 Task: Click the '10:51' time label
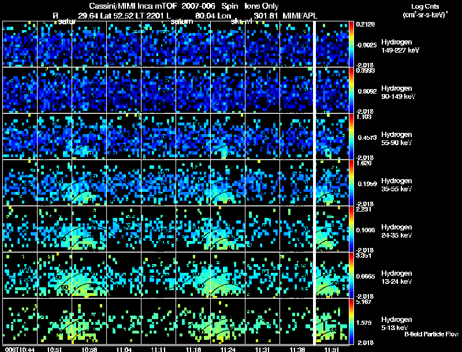coord(54,350)
